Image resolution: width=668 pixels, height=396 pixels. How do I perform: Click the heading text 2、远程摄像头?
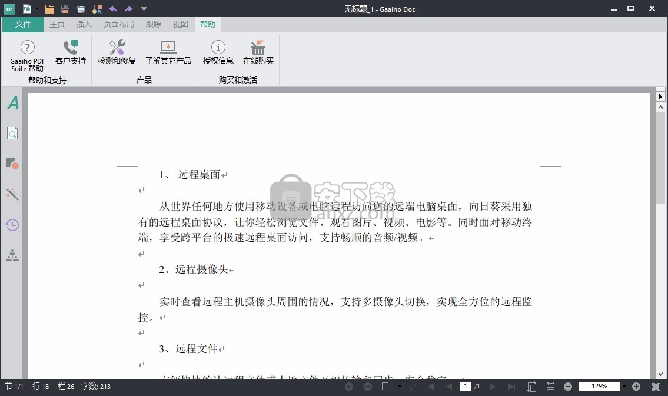(194, 269)
